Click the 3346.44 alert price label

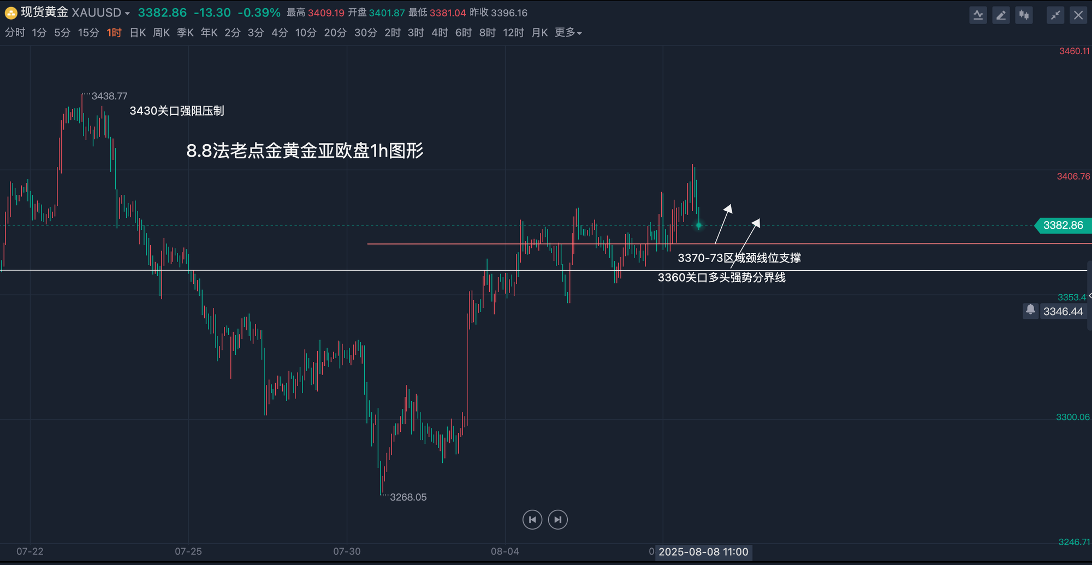(1063, 312)
